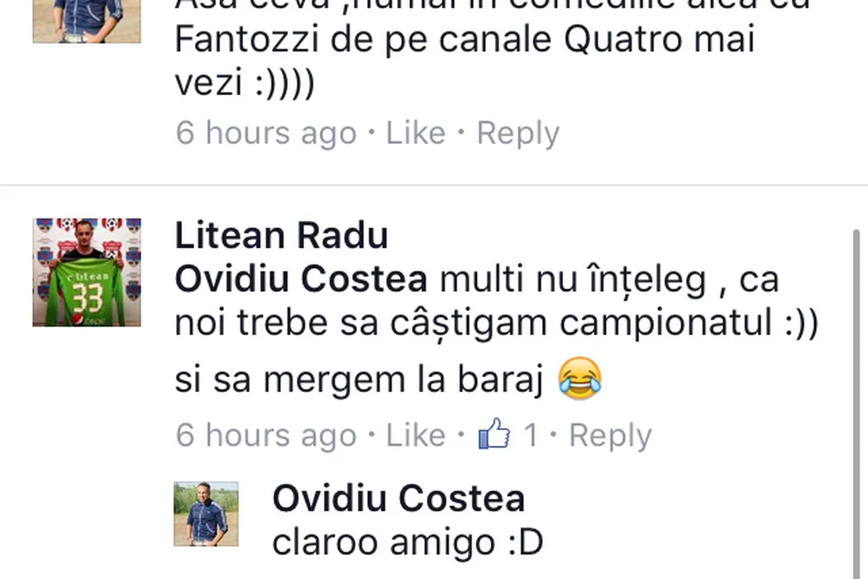Click the laughing-crying emoji after 'baraj'
868x579 pixels.
tap(579, 379)
